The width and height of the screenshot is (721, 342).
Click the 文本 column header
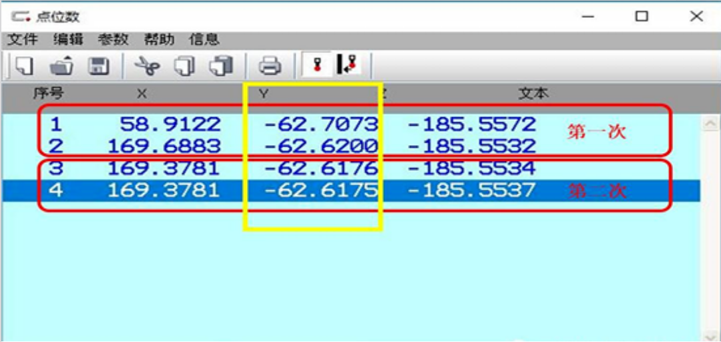click(533, 94)
